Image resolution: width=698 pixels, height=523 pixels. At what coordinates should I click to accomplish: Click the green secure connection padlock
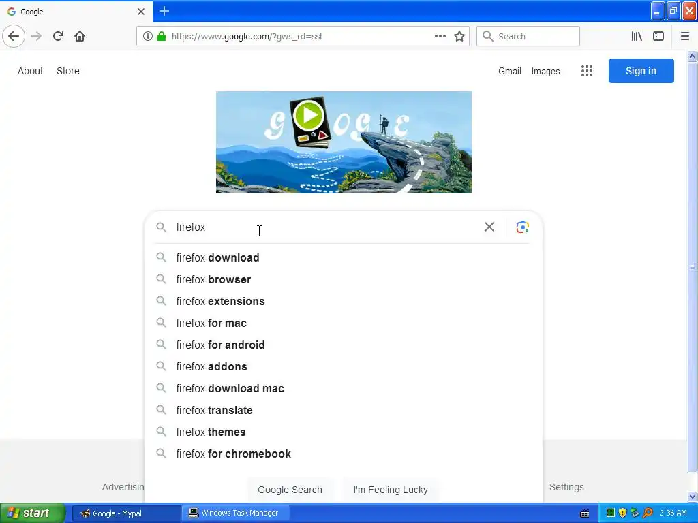pos(161,36)
